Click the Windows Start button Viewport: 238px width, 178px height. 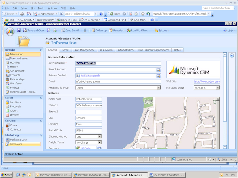pos(7,175)
